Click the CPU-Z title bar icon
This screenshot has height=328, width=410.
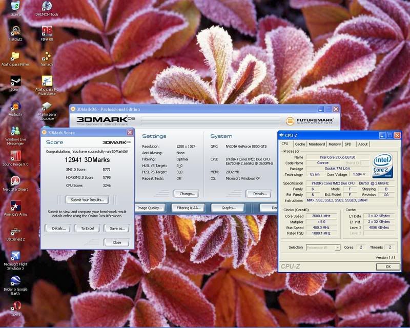click(281, 135)
